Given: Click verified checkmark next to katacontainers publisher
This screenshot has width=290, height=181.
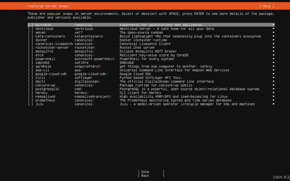Looking at the screenshot, I should (x=103, y=36).
